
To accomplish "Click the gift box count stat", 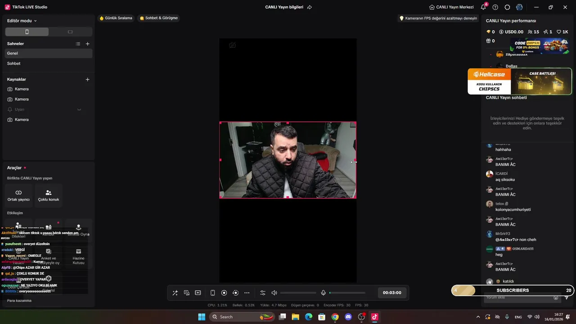I will 490,41.
